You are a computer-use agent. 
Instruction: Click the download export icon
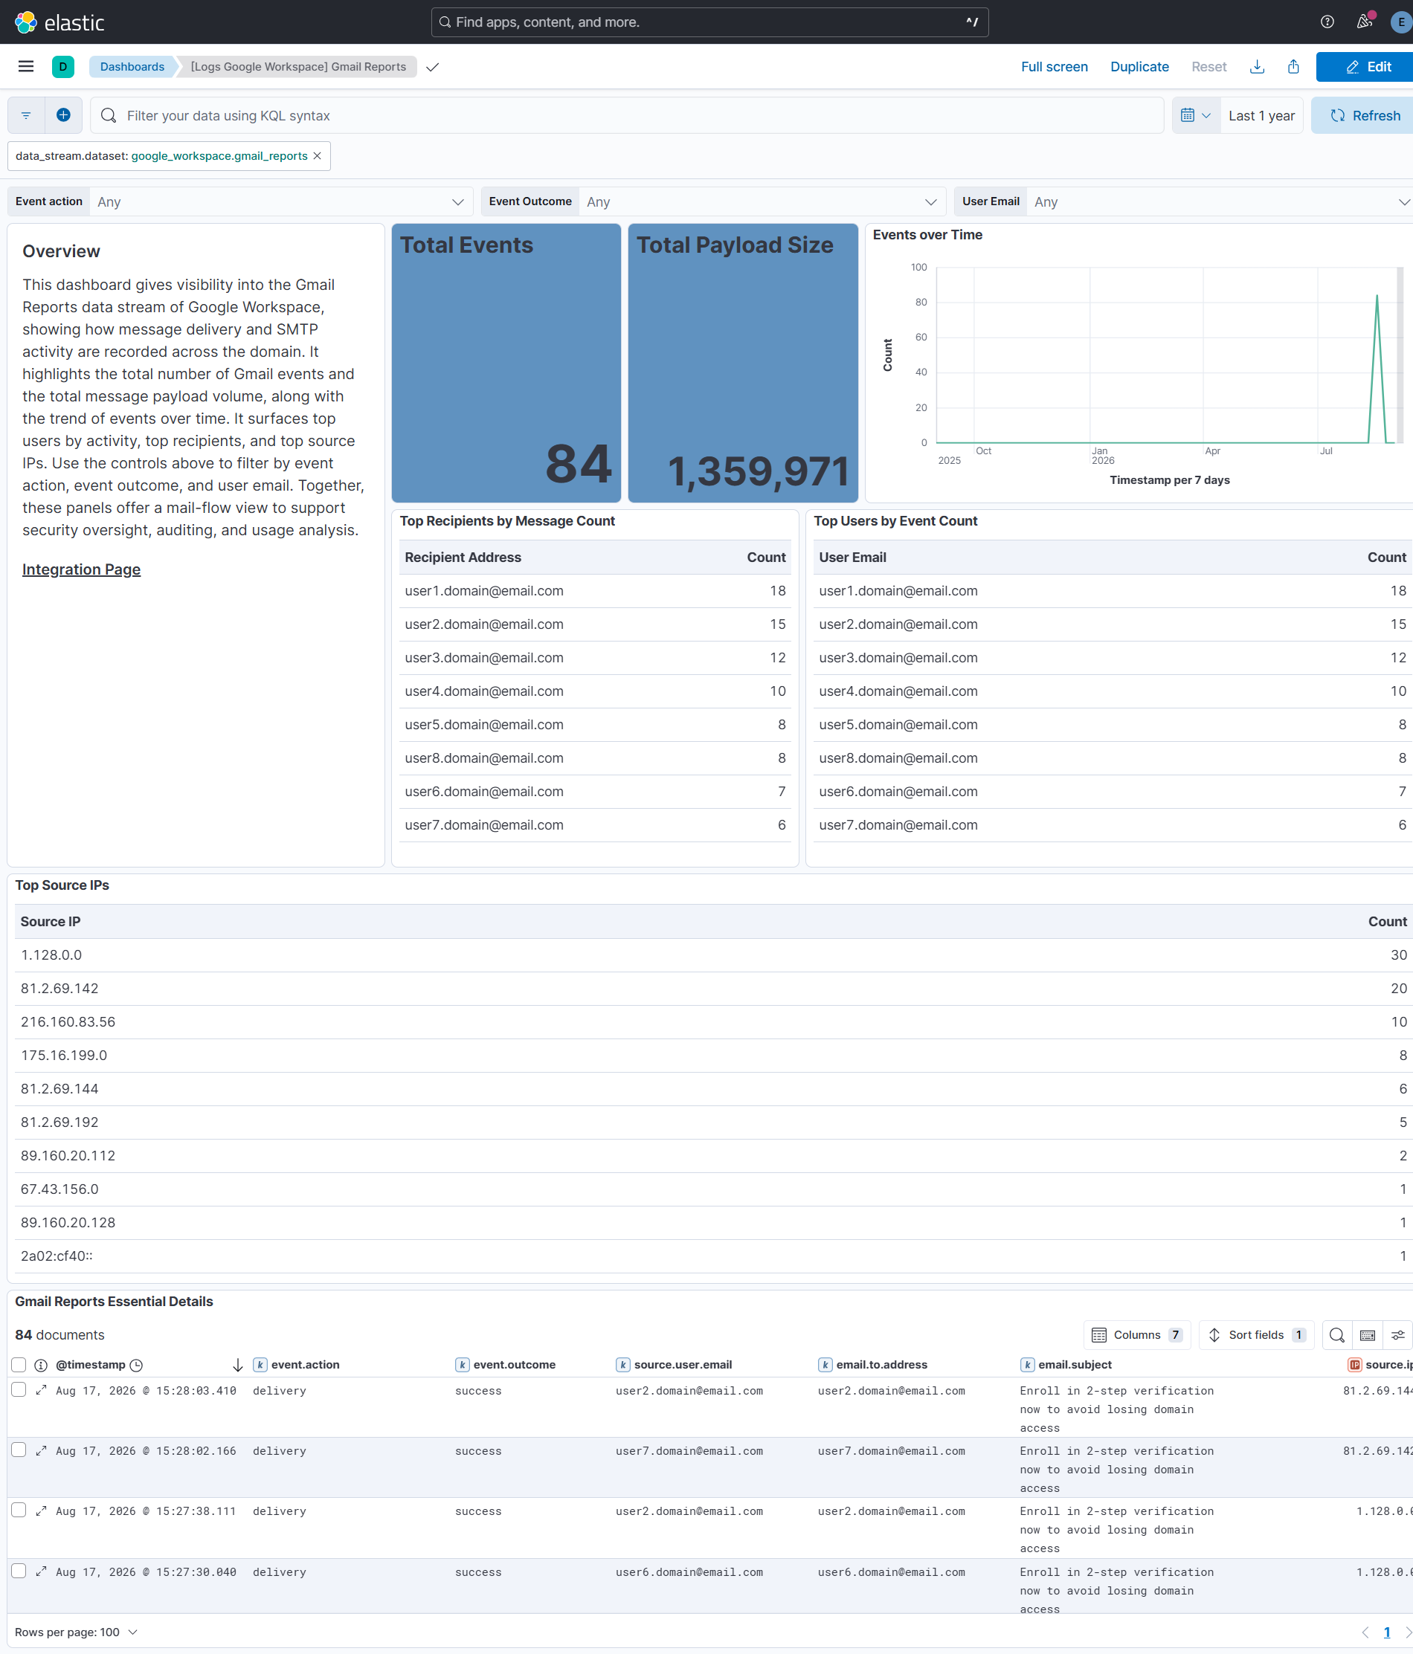click(x=1258, y=67)
